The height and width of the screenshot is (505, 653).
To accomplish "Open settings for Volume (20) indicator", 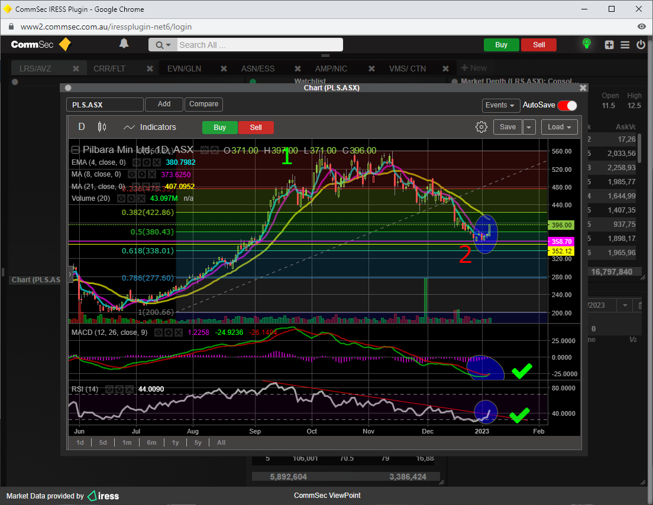I will (131, 198).
